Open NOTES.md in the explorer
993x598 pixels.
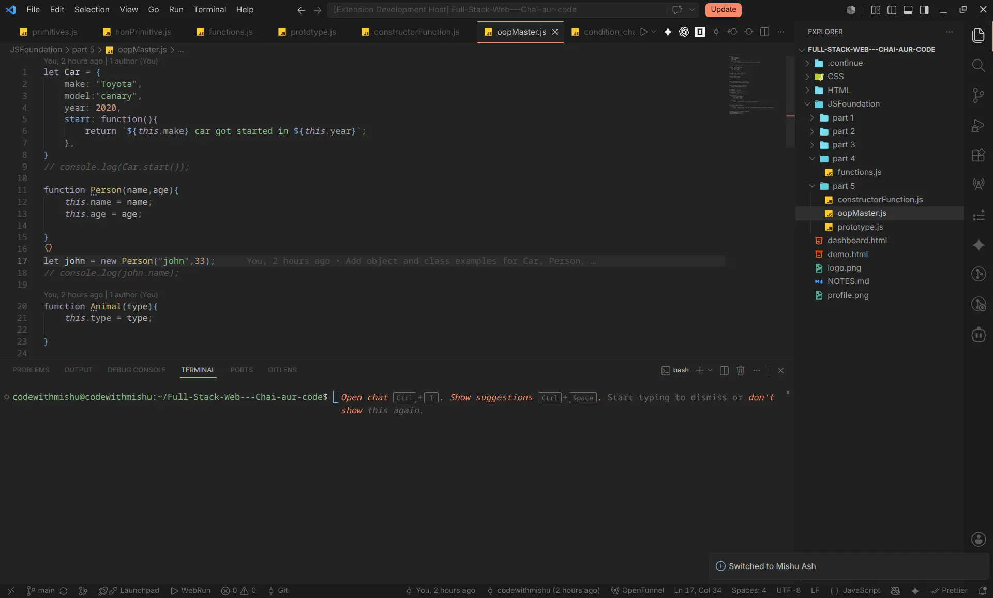click(848, 281)
